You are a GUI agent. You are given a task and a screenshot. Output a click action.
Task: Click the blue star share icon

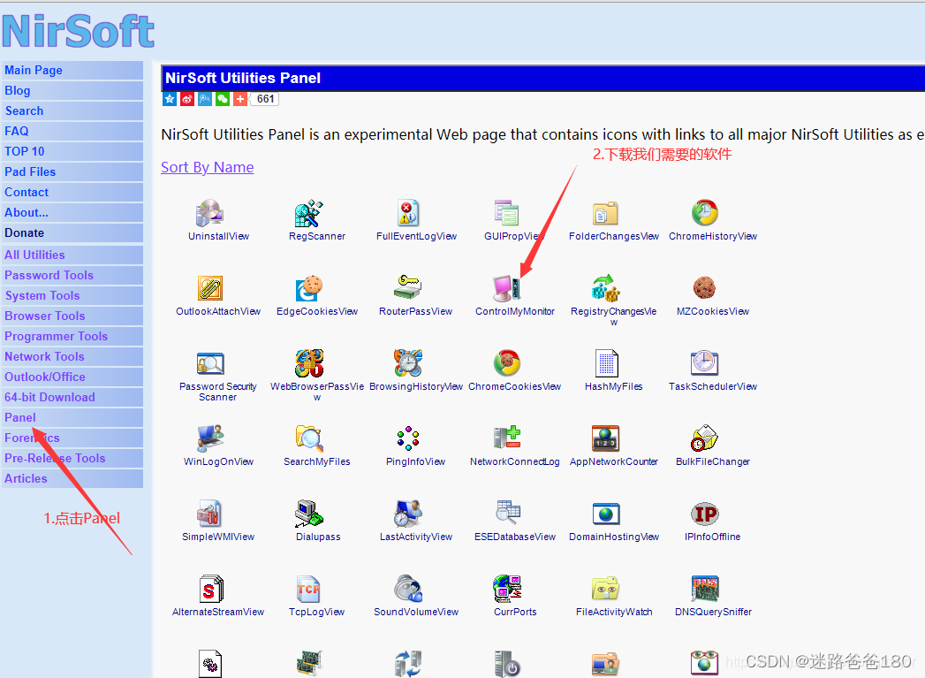170,99
